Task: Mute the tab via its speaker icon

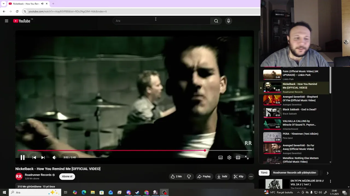Action: click(x=42, y=4)
